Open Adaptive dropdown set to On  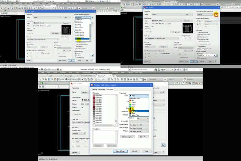point(143,118)
